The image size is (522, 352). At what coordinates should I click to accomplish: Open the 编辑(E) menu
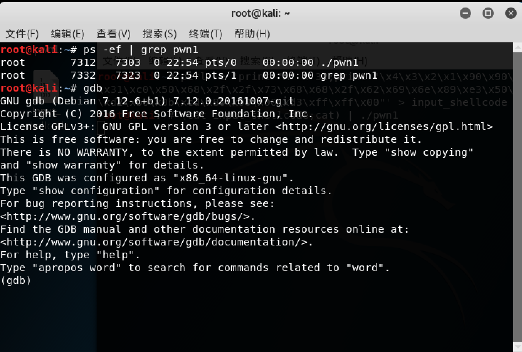click(68, 34)
